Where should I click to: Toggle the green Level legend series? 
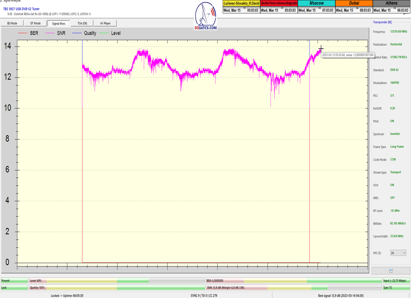(x=111, y=33)
